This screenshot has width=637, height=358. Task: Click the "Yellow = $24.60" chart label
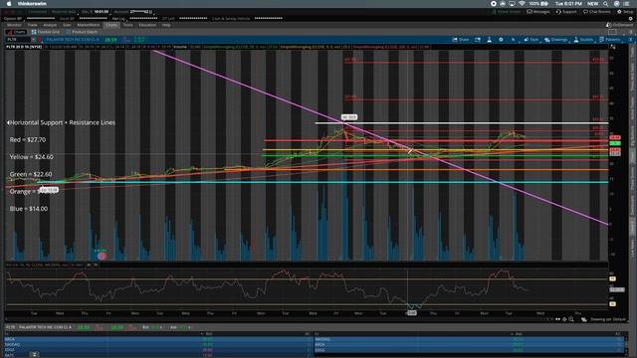pyautogui.click(x=31, y=157)
